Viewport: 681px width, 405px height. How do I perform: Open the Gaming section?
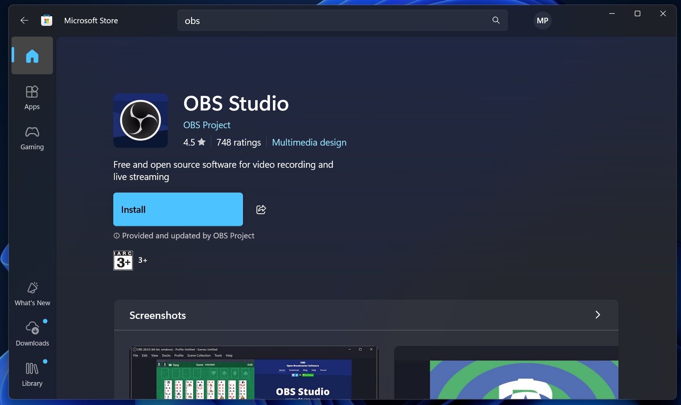pyautogui.click(x=32, y=138)
